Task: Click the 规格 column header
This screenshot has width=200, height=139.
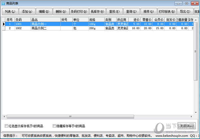Action: [x=96, y=20]
